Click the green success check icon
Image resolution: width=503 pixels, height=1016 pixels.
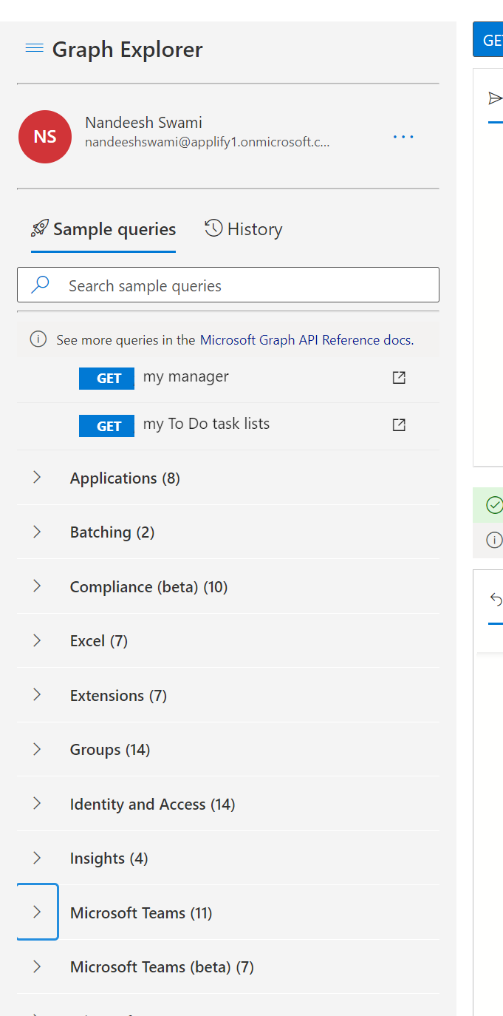point(494,505)
